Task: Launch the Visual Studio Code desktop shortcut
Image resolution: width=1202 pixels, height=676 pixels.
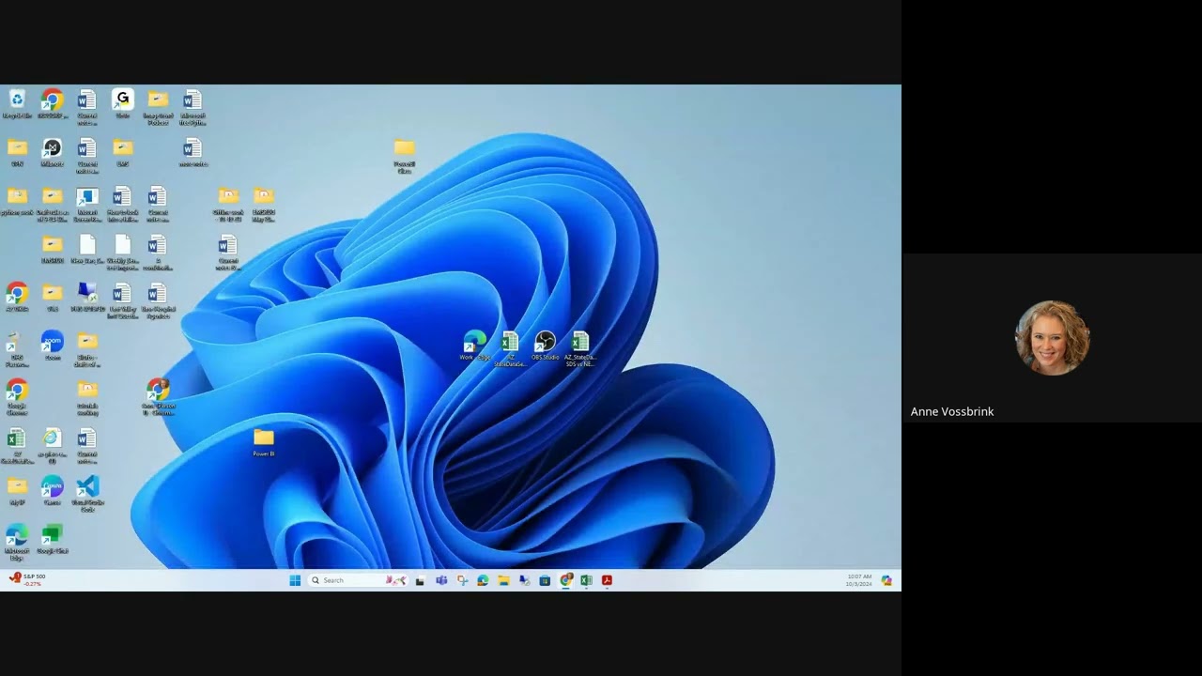Action: [87, 493]
